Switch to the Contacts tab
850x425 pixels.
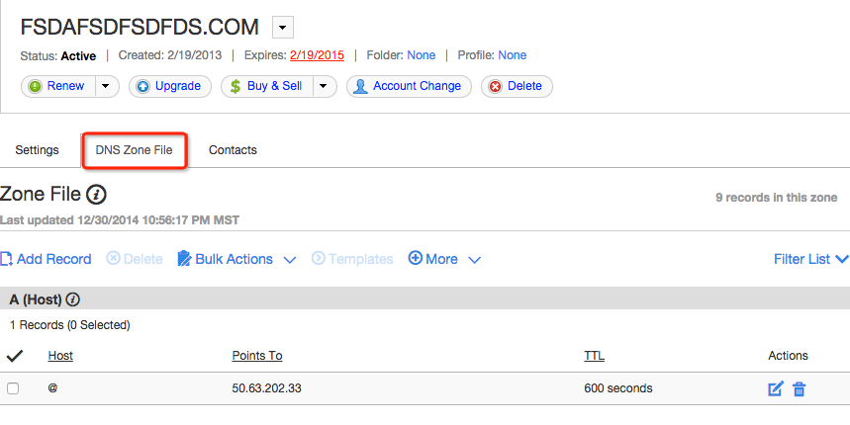coord(233,150)
